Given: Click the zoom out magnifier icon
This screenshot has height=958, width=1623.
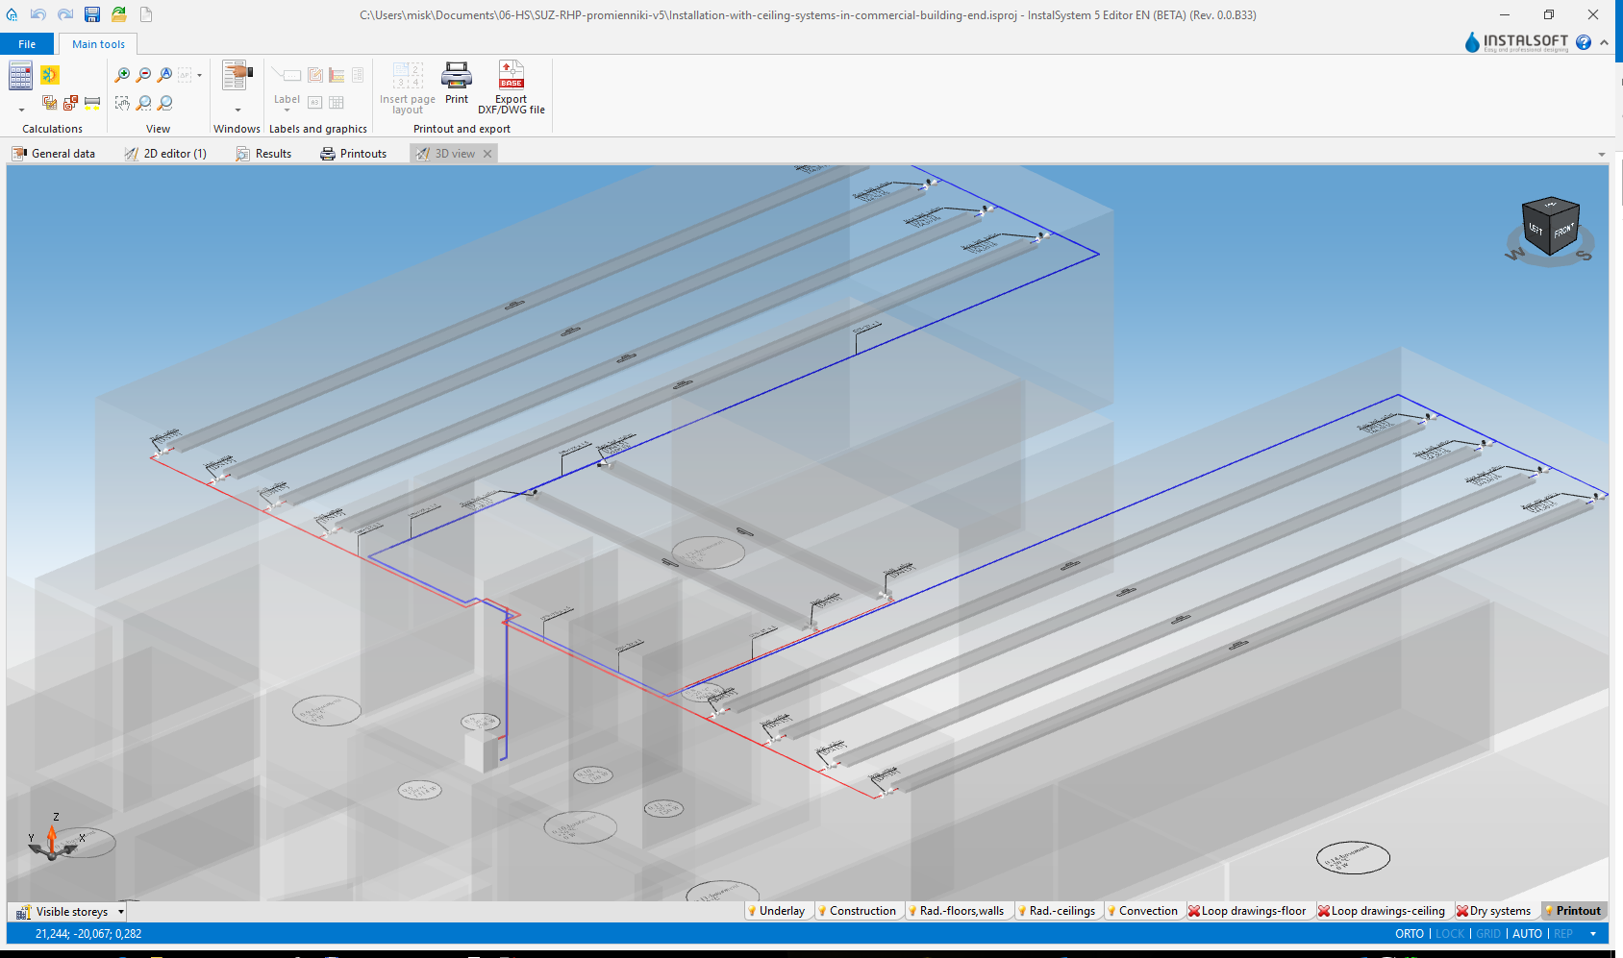Looking at the screenshot, I should (x=143, y=75).
